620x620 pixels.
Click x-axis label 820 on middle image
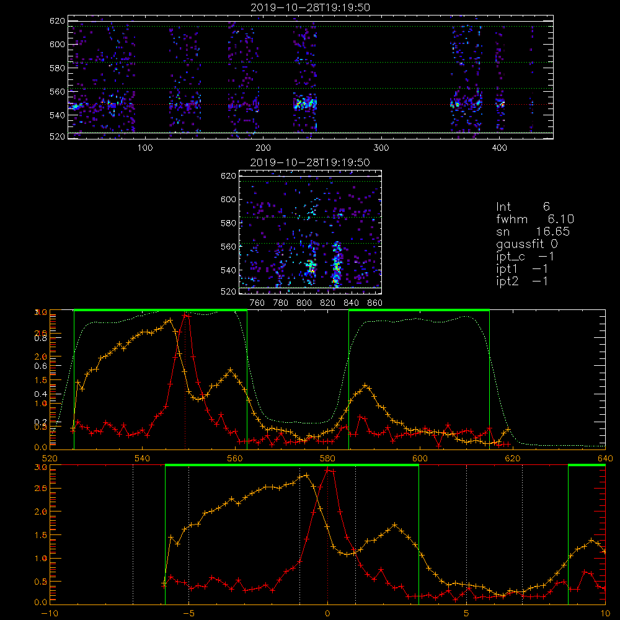click(328, 303)
